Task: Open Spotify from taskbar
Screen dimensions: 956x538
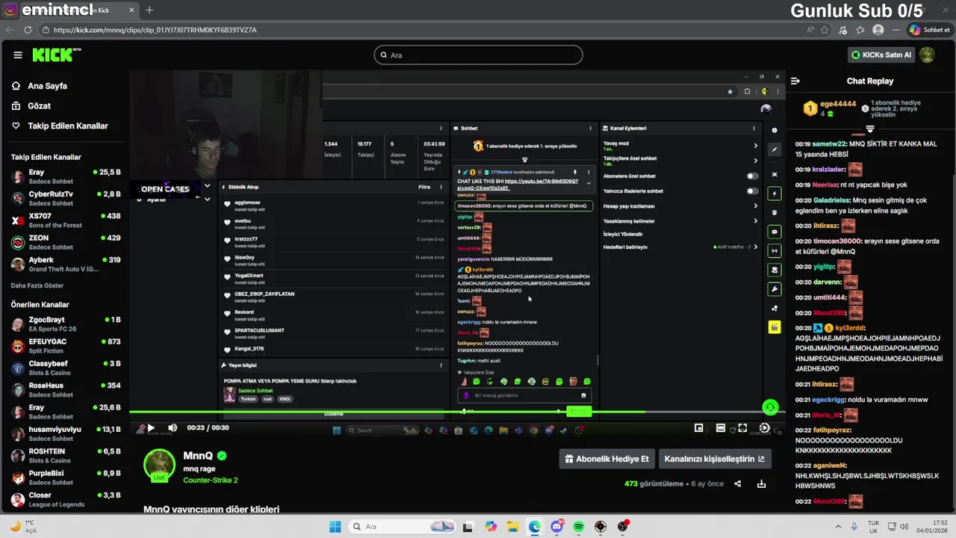Action: click(579, 527)
